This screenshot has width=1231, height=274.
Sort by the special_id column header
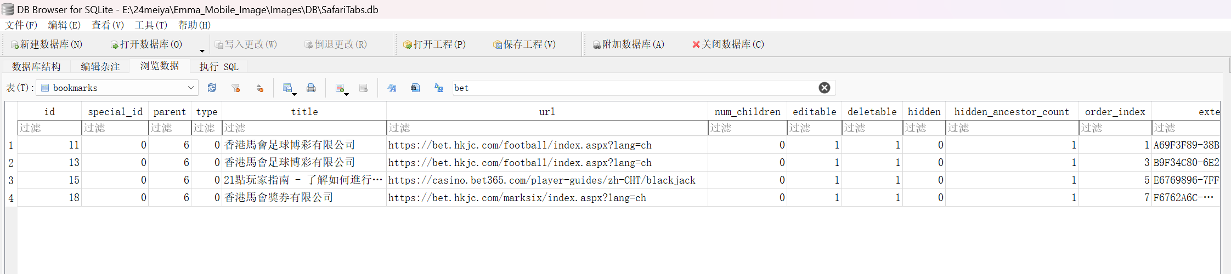tap(115, 111)
